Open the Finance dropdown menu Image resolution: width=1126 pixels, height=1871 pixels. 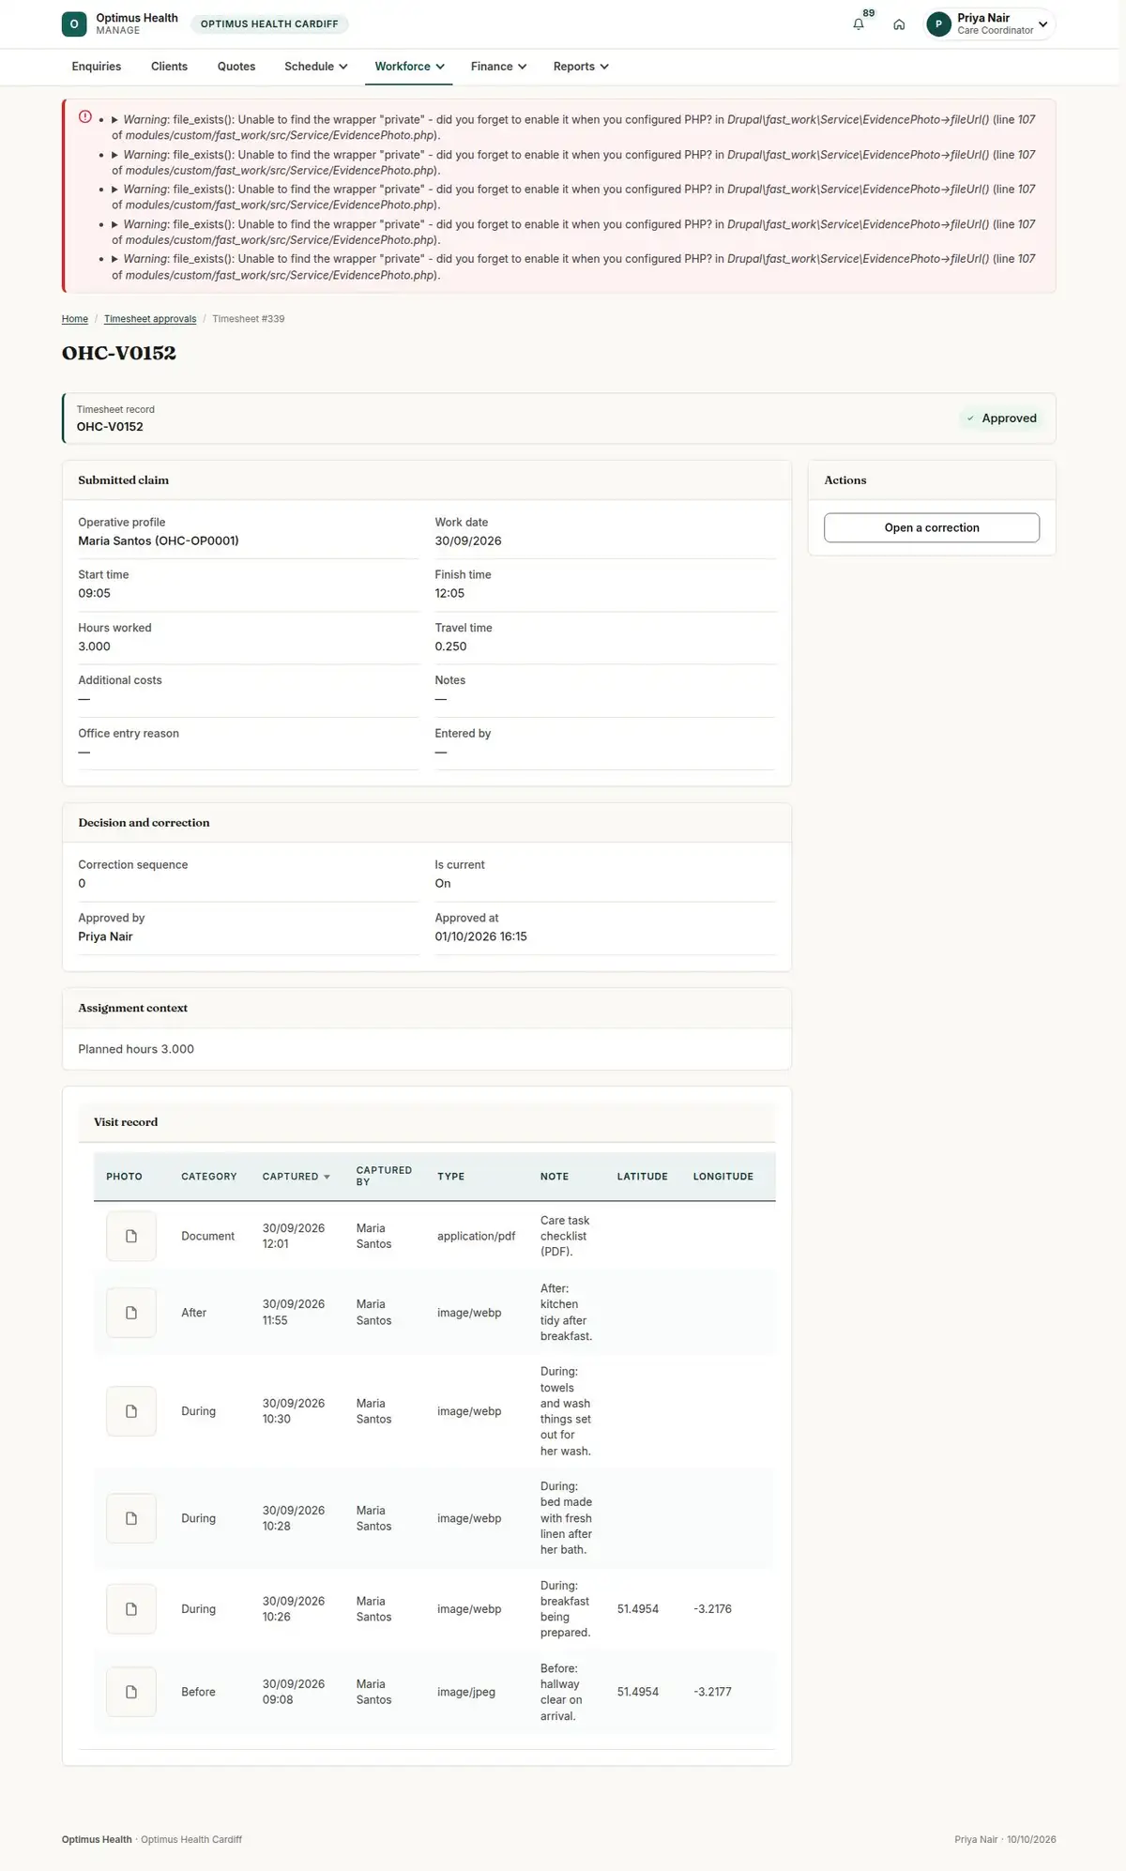[498, 67]
